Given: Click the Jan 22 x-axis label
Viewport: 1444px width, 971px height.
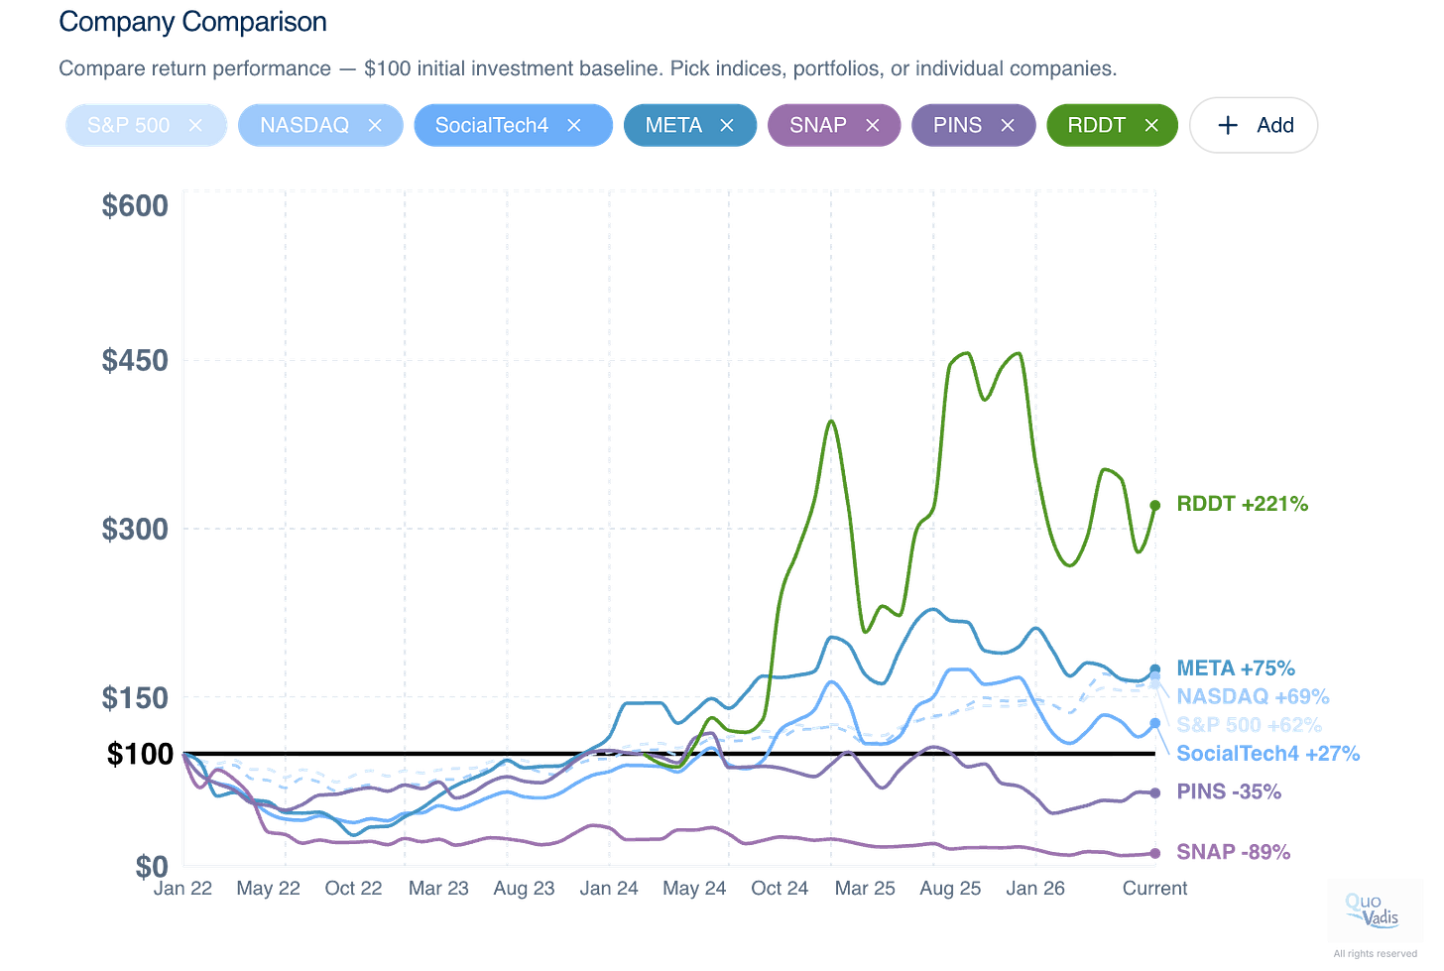Looking at the screenshot, I should click(182, 888).
